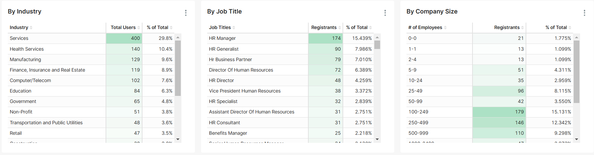Select Vice President Human Resources row
Viewport: 594px width, 155px height.
click(x=291, y=91)
